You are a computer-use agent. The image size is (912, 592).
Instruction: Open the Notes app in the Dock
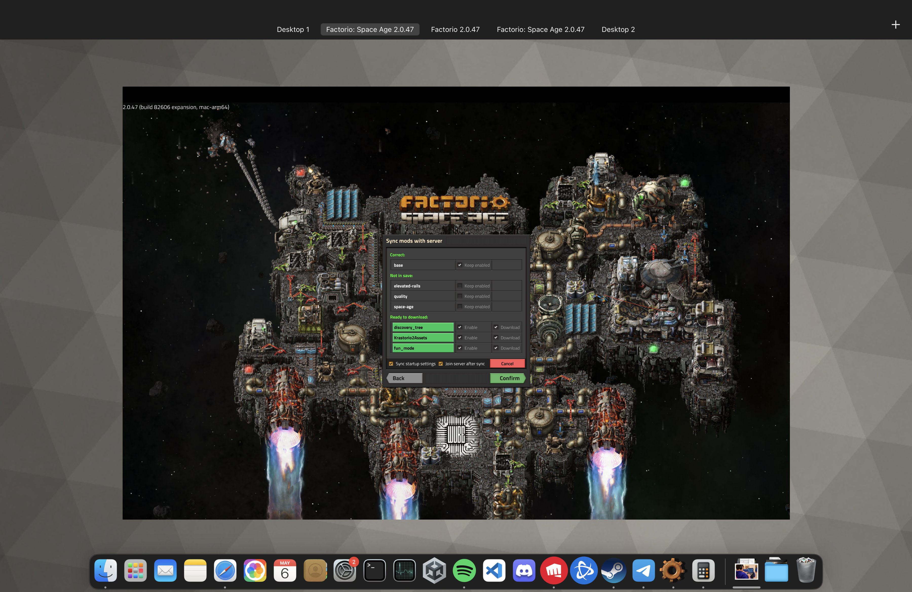click(195, 570)
